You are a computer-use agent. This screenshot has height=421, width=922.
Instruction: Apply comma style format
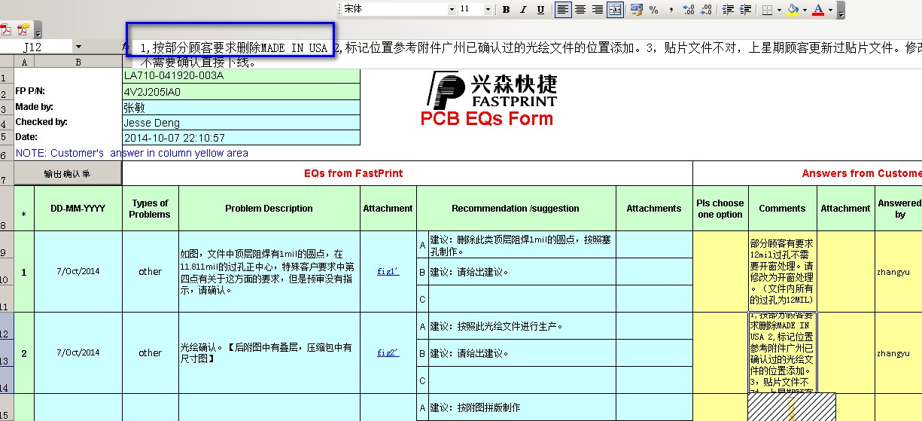tap(670, 10)
